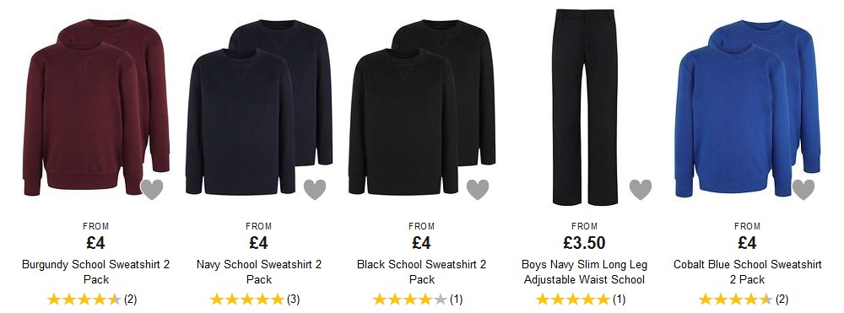Favourite the Burgundy School Sweatshirt with heart icon
This screenshot has width=844, height=313.
tap(152, 189)
